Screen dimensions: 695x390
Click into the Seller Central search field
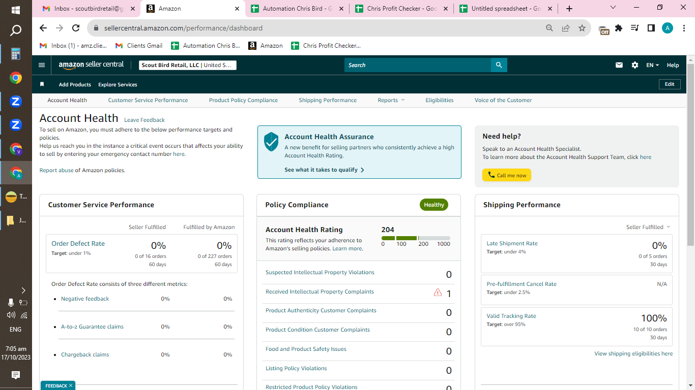click(418, 65)
